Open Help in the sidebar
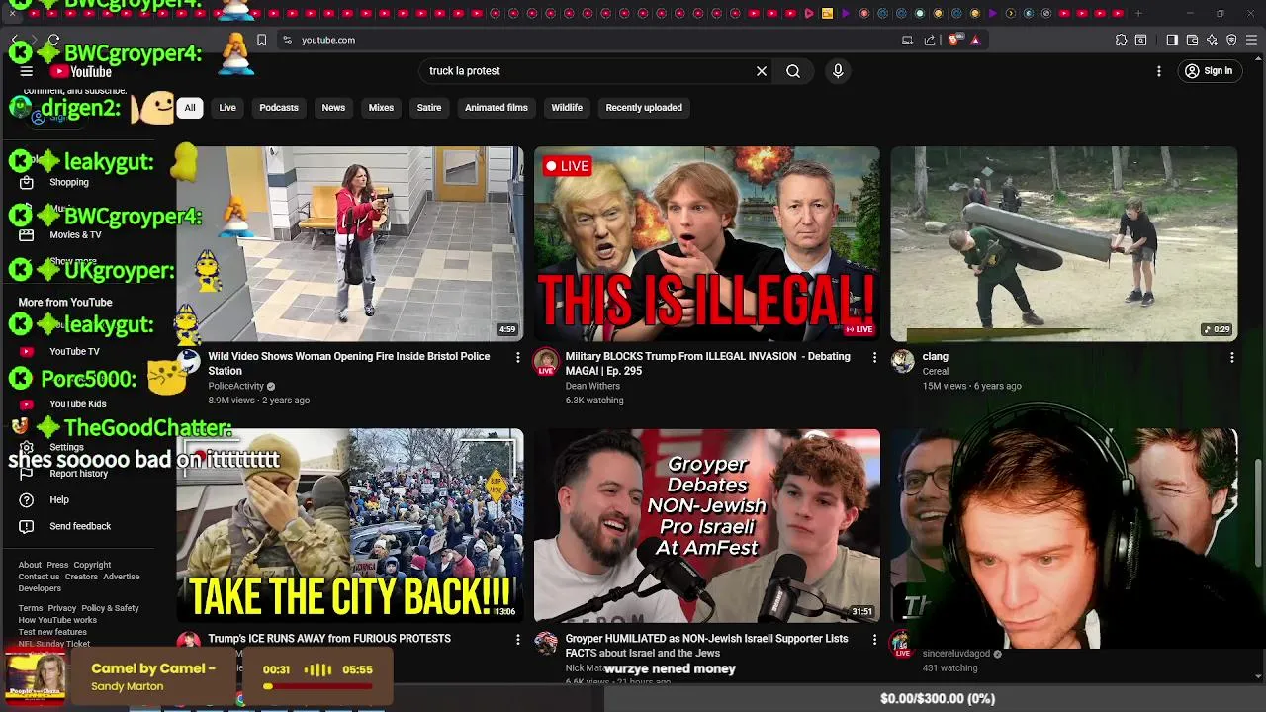This screenshot has width=1266, height=712. click(x=59, y=499)
